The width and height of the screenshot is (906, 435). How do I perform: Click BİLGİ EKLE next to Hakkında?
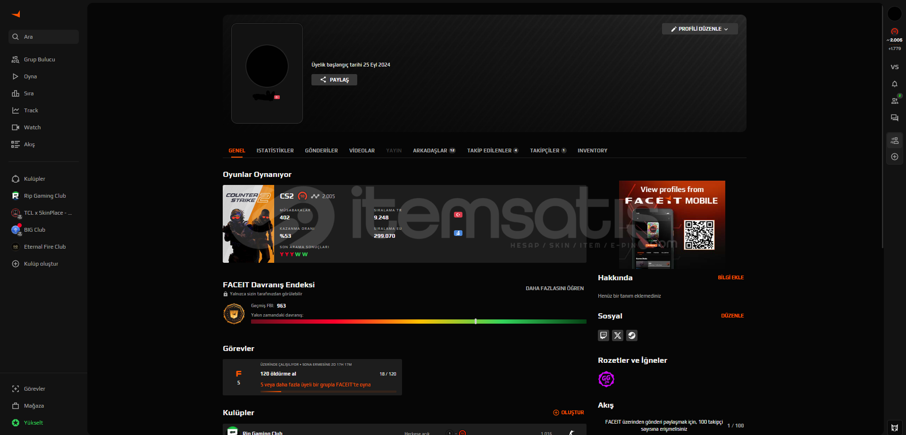coord(731,277)
